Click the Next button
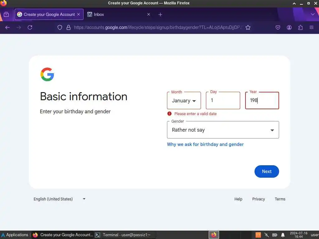This screenshot has height=239, width=319. point(267,171)
